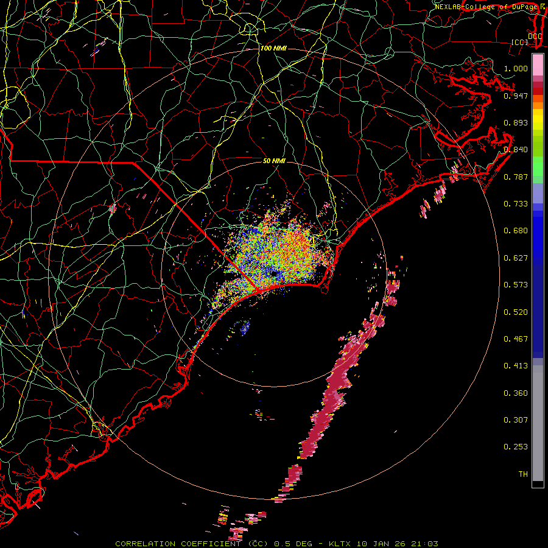Click the KLTX station identifier in the caption
The height and width of the screenshot is (548, 548).
341,544
